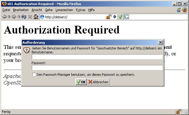Click the Forward arrow toolbar icon

14,17
